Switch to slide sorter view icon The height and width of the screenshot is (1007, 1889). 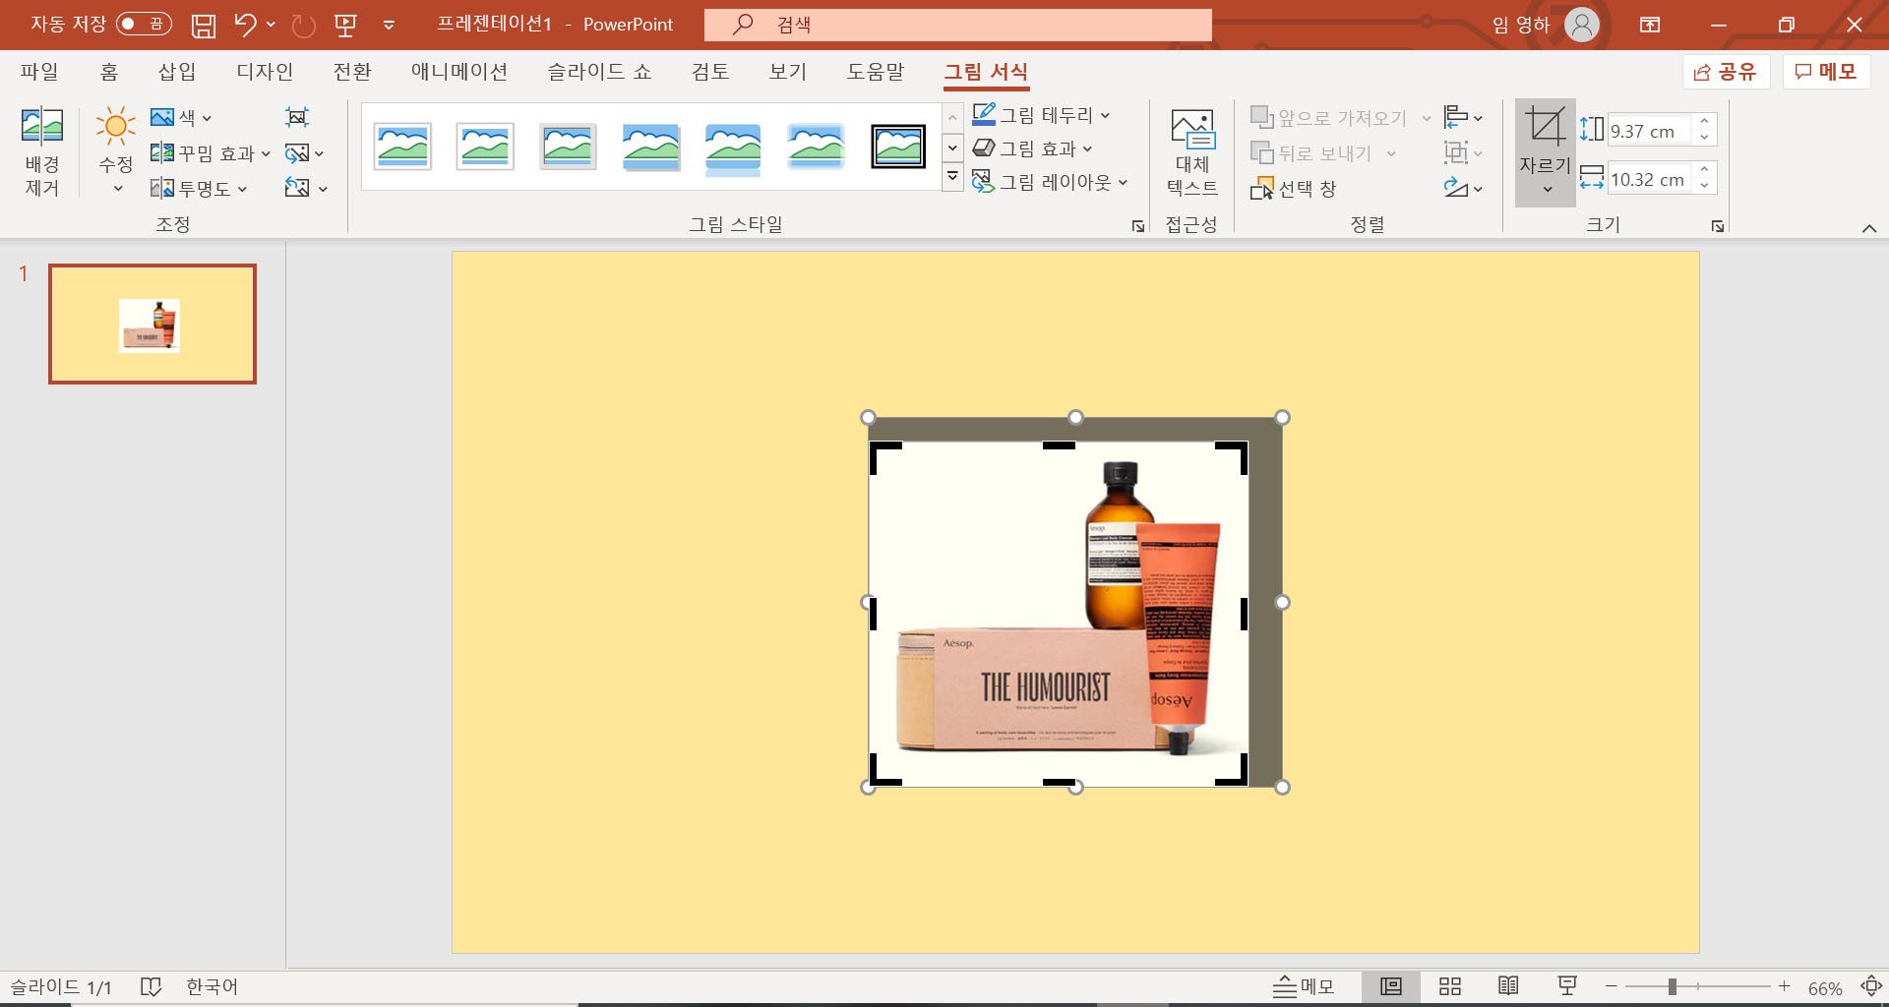[x=1449, y=986]
